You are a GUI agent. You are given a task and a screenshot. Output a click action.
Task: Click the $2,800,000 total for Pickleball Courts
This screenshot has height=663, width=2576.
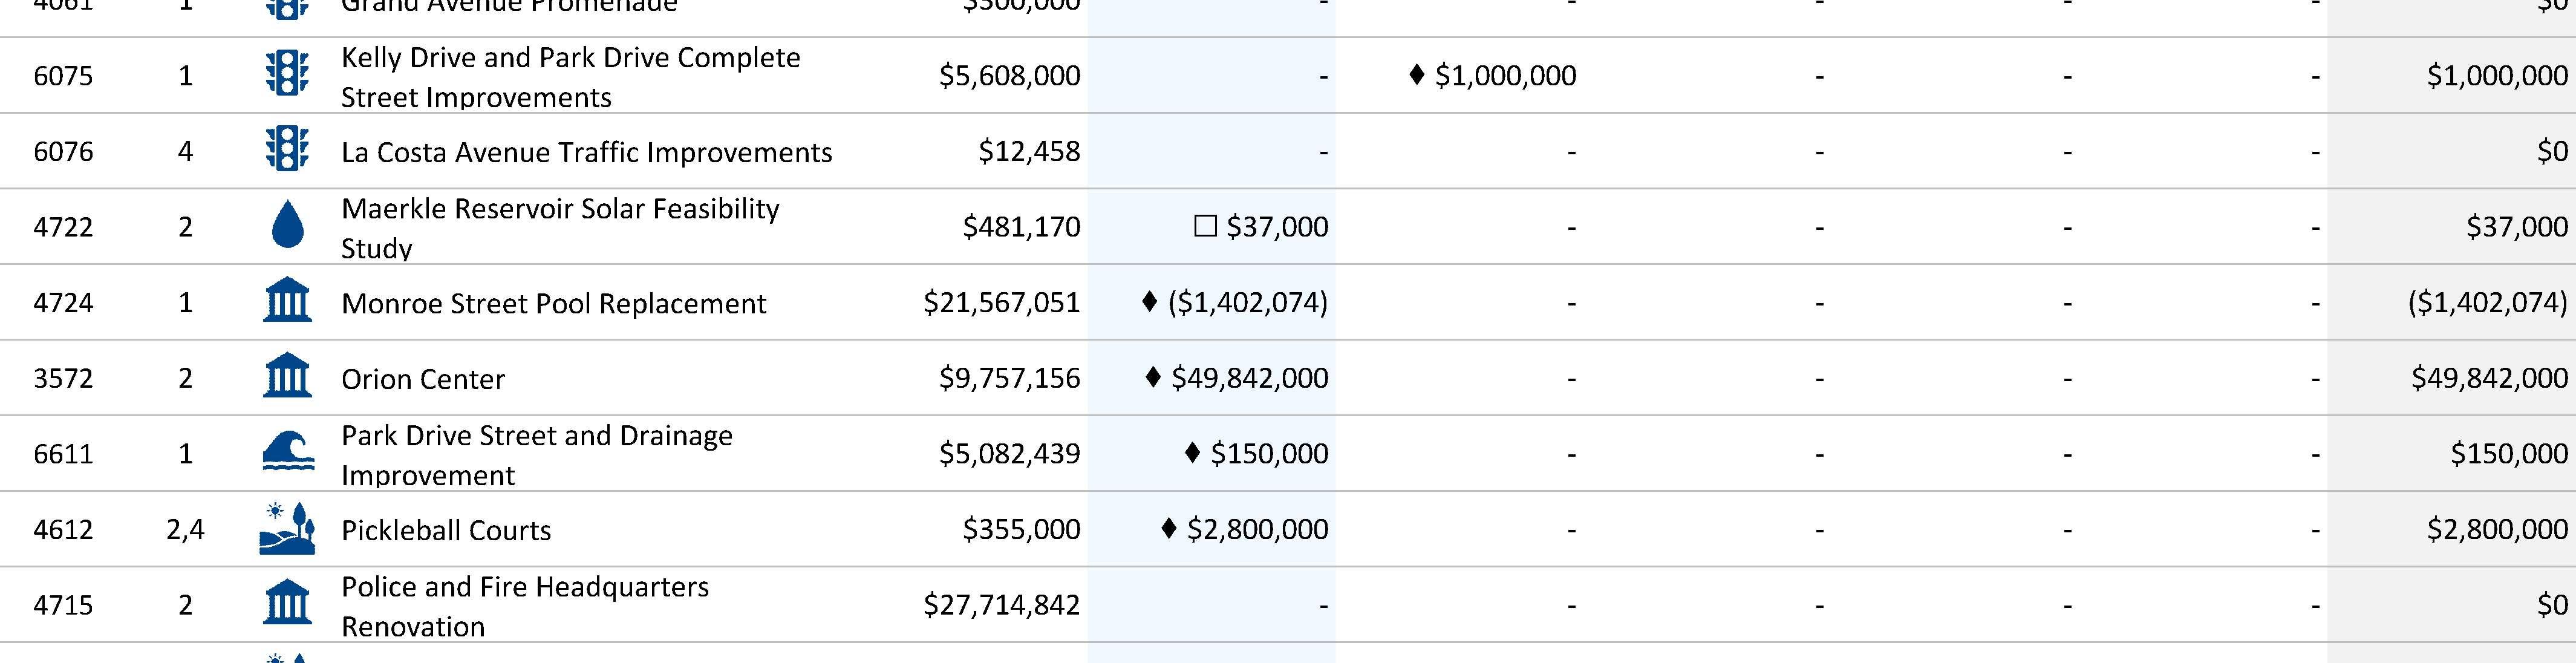(2496, 529)
